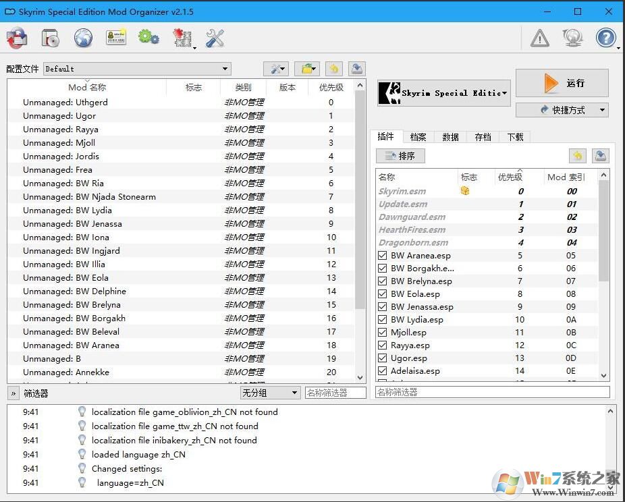Open the 无分组 grouping dropdown
The width and height of the screenshot is (625, 502).
(270, 393)
